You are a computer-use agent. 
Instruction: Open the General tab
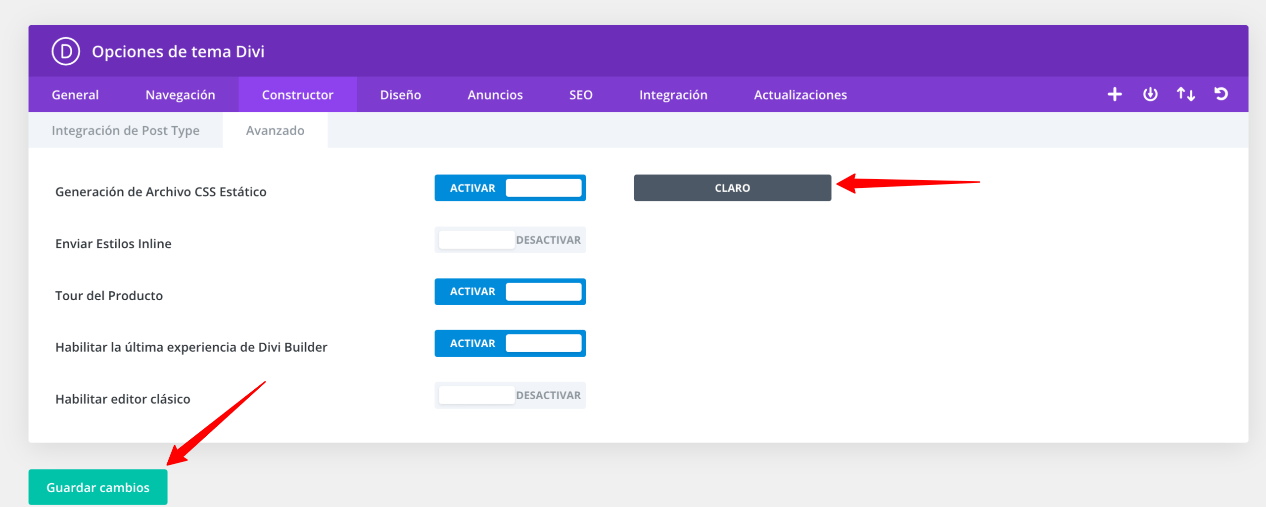(x=75, y=94)
